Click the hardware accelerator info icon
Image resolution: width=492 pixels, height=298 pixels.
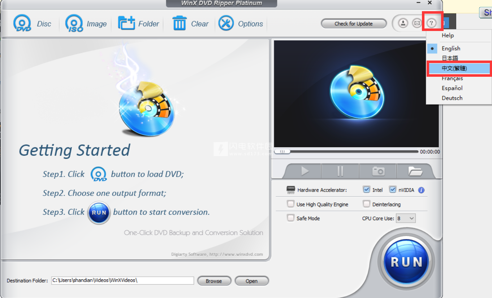coord(421,190)
